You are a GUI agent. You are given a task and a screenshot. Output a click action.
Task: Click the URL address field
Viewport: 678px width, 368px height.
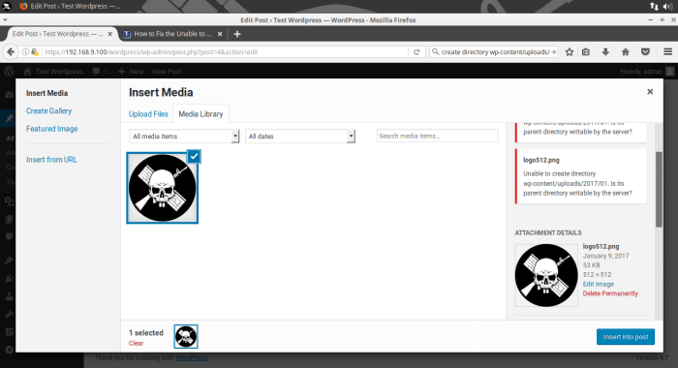pyautogui.click(x=225, y=52)
